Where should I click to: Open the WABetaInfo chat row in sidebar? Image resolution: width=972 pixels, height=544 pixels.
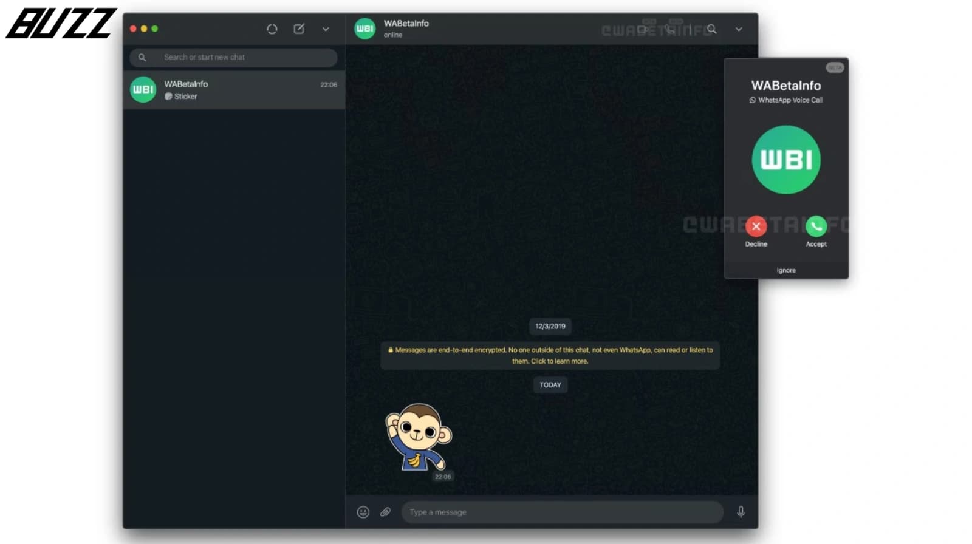(x=234, y=90)
